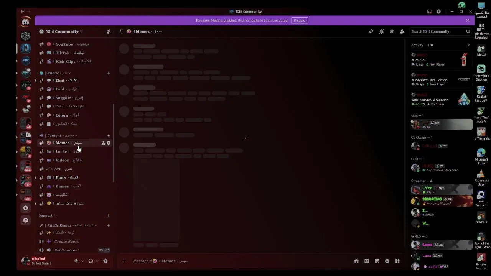Expand Activity panel chevron
The image size is (491, 276).
(x=468, y=45)
